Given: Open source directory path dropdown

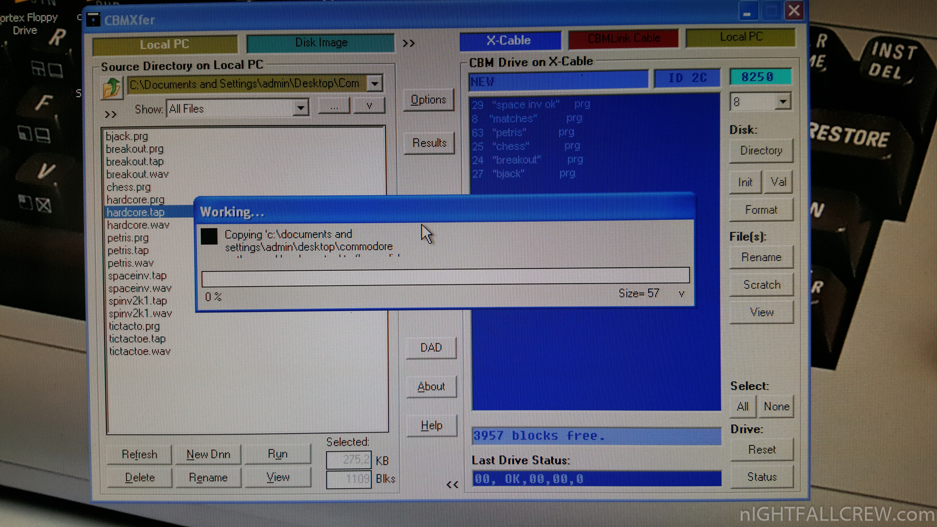Looking at the screenshot, I should (x=375, y=84).
